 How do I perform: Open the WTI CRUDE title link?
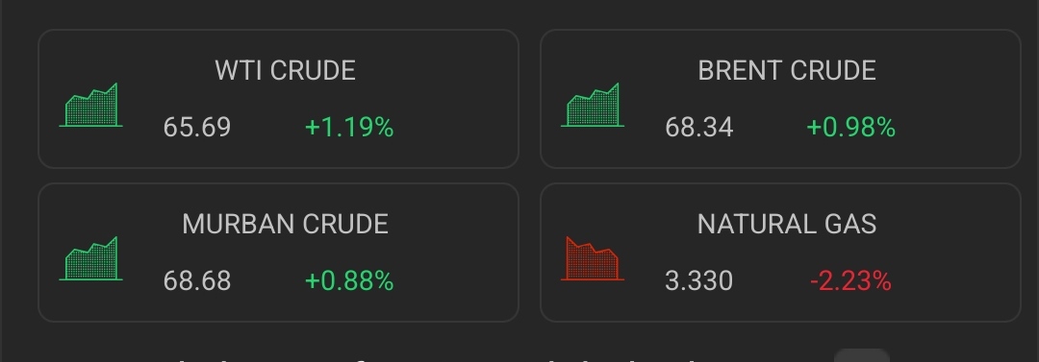tap(285, 70)
